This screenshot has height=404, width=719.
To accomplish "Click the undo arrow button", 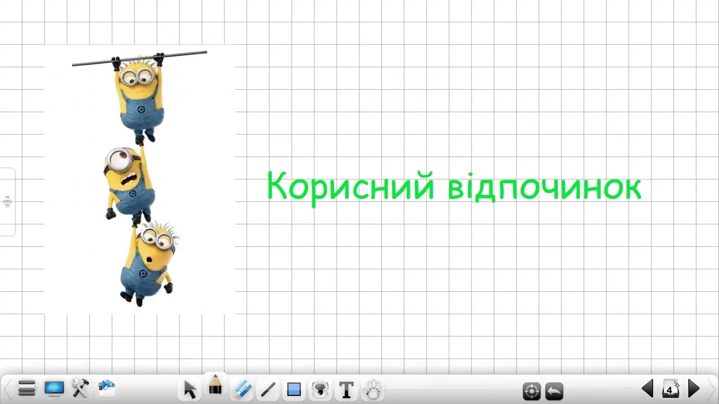I will click(554, 391).
